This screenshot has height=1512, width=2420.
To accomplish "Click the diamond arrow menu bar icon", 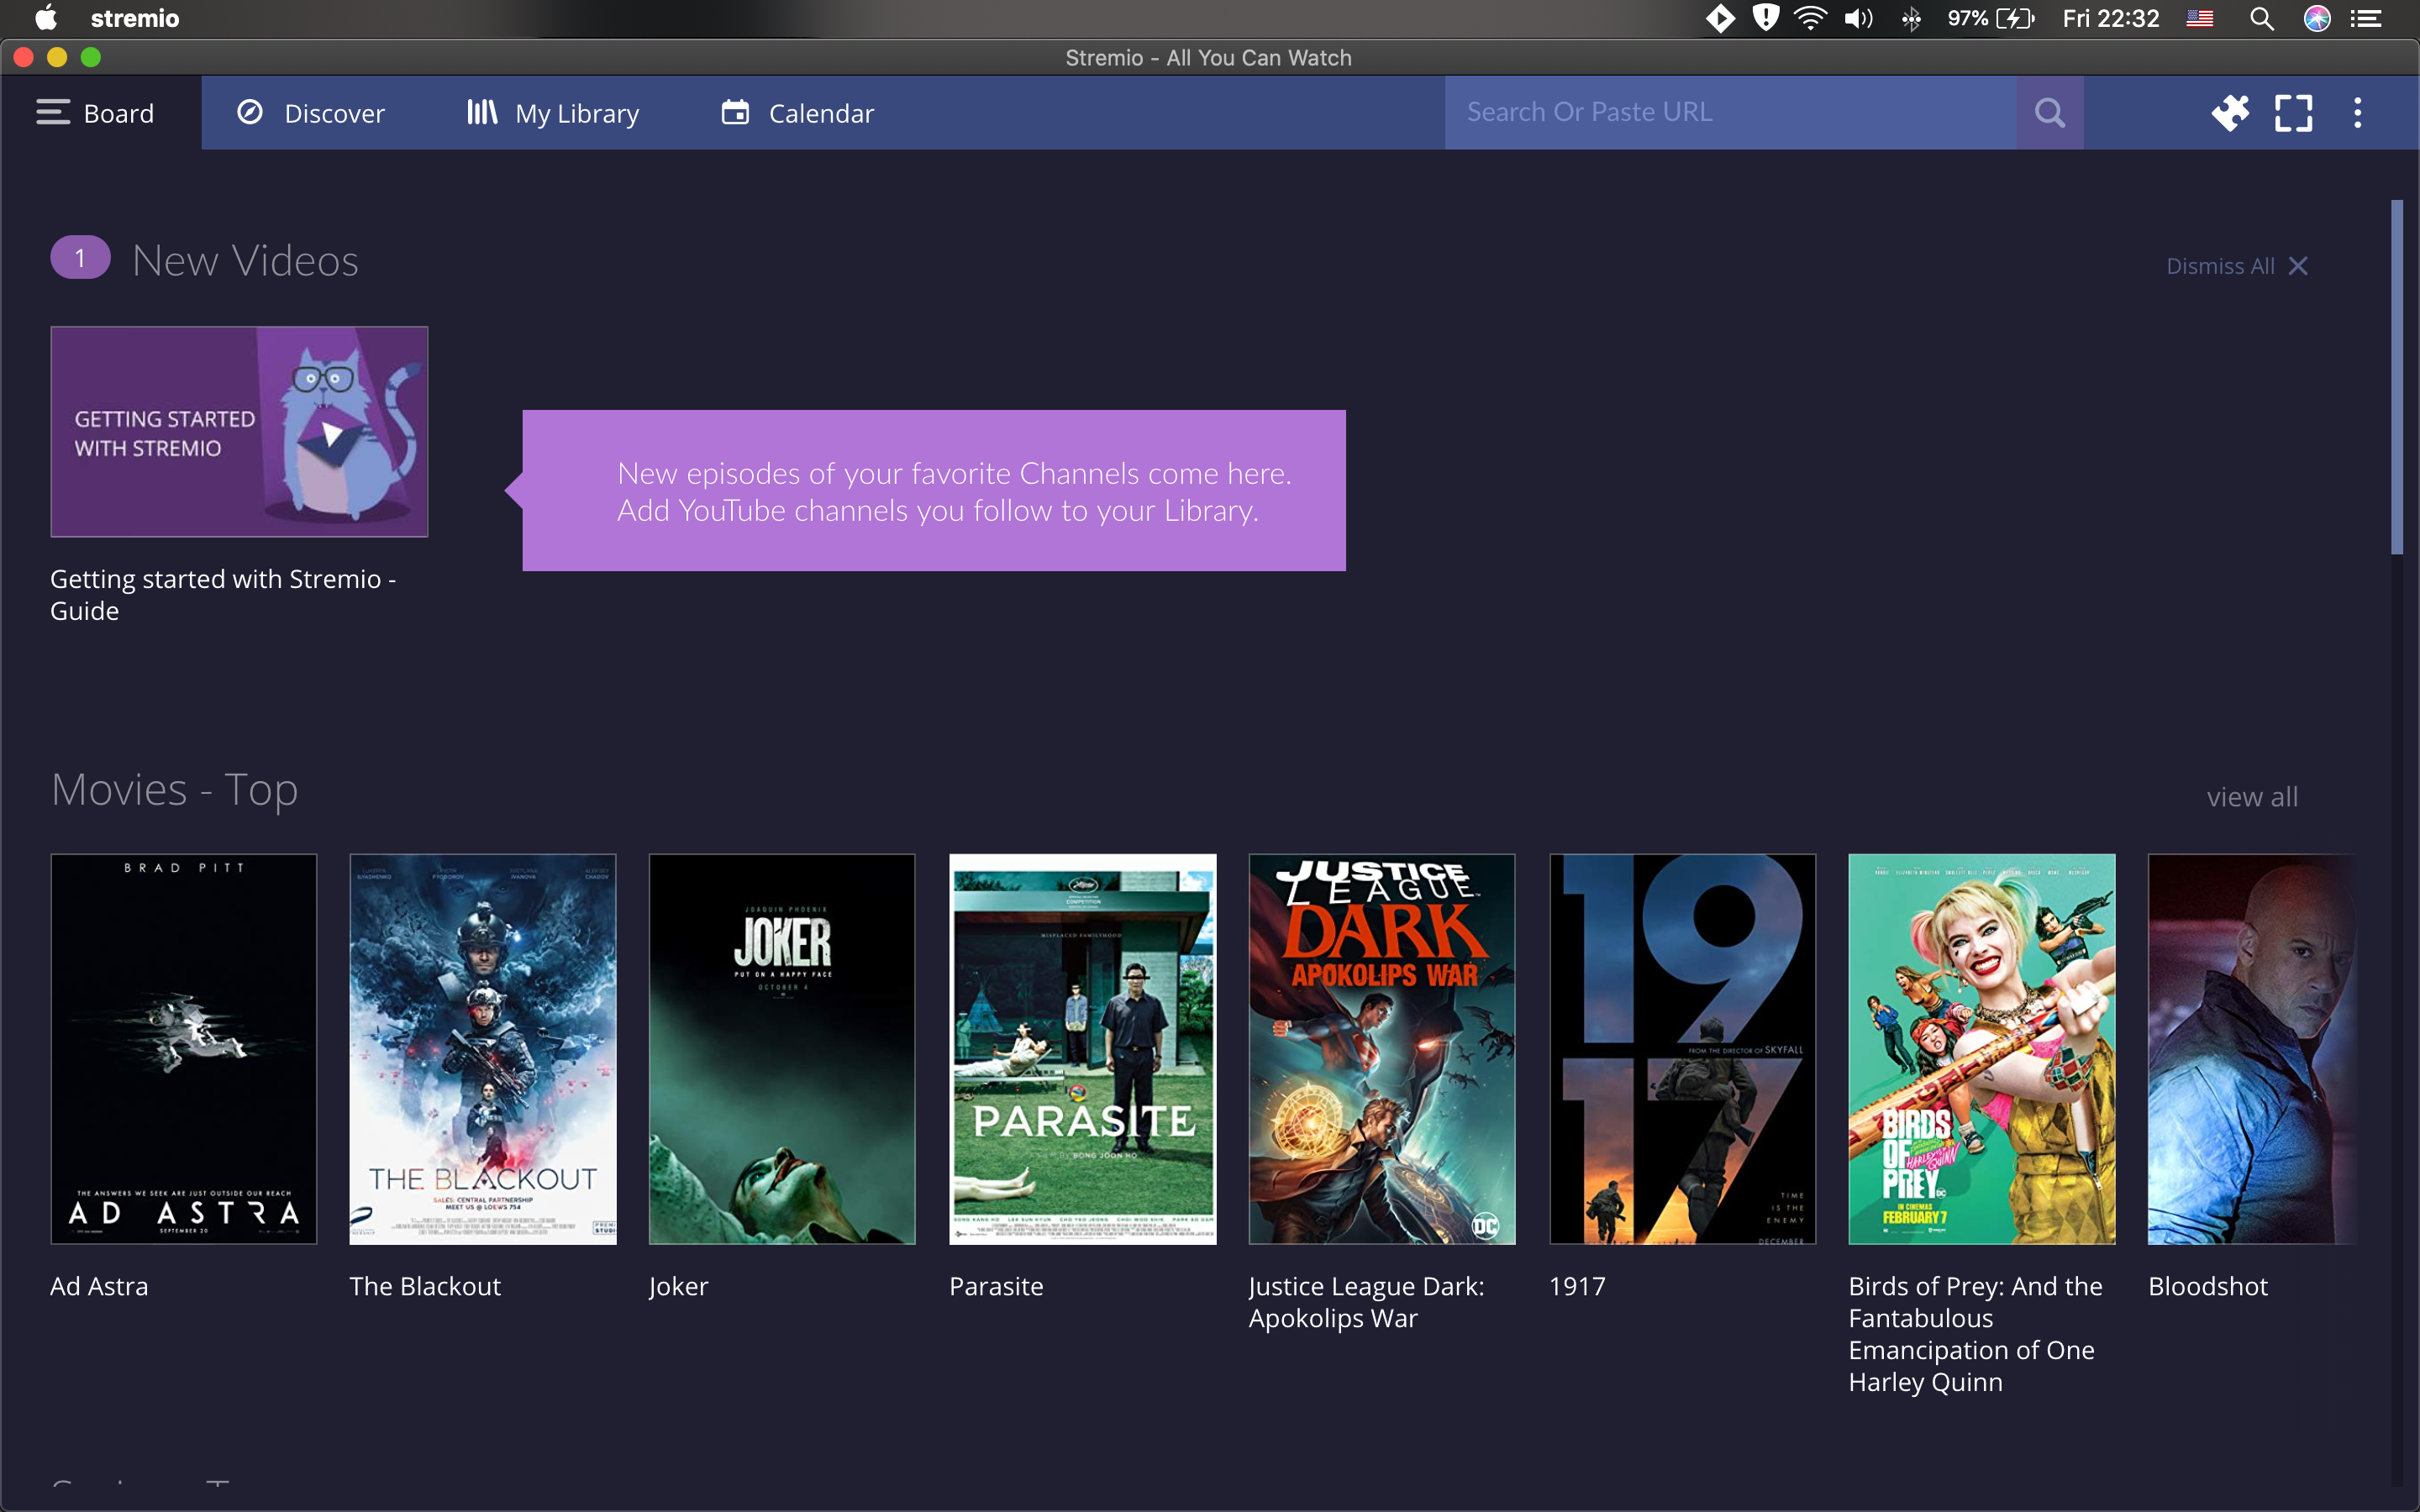I will pyautogui.click(x=1720, y=18).
